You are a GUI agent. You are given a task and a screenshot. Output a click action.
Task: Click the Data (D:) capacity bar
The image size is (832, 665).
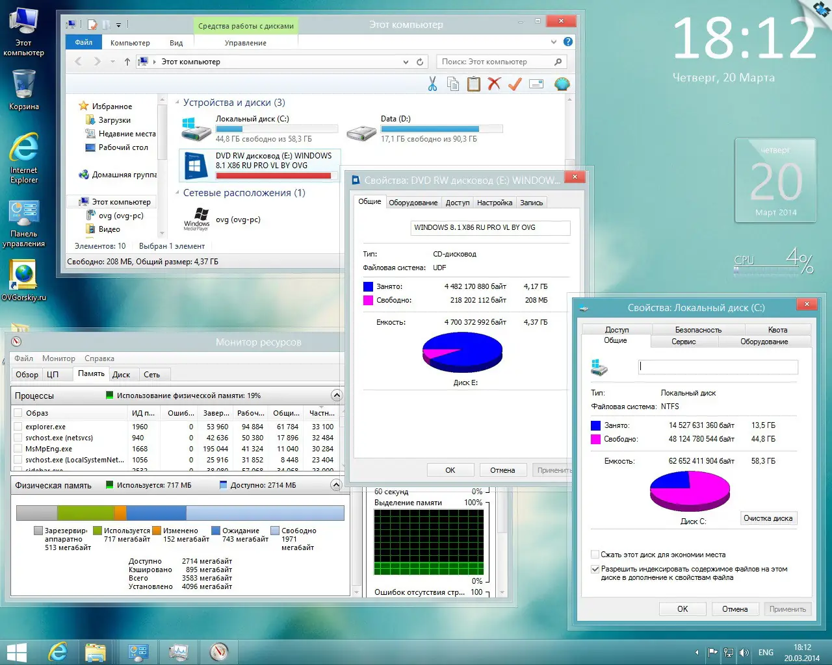[442, 129]
